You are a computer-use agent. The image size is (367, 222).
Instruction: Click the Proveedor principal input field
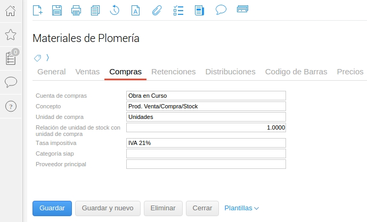click(206, 164)
